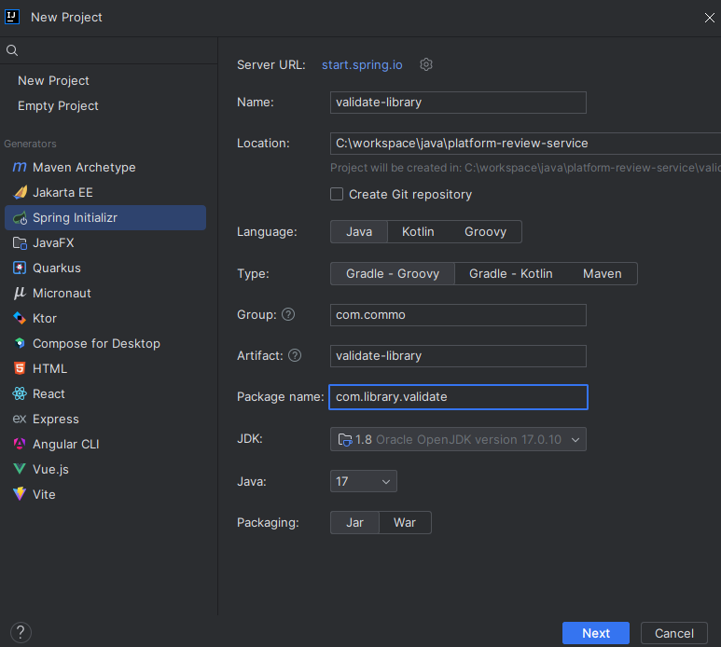Click the Compose for Desktop icon
721x647 pixels.
(20, 343)
